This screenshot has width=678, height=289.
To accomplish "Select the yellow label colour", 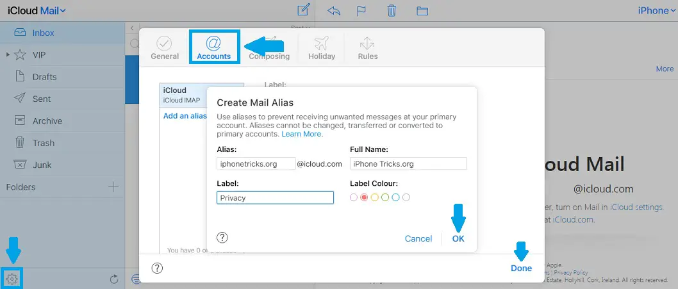I will coord(375,197).
